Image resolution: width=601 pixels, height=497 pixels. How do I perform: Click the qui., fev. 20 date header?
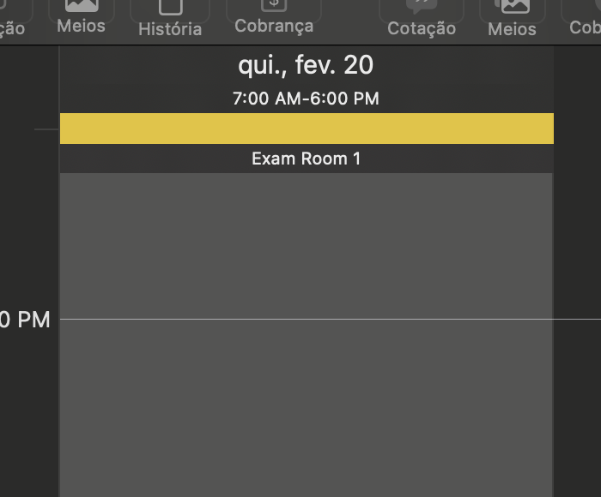(x=306, y=65)
